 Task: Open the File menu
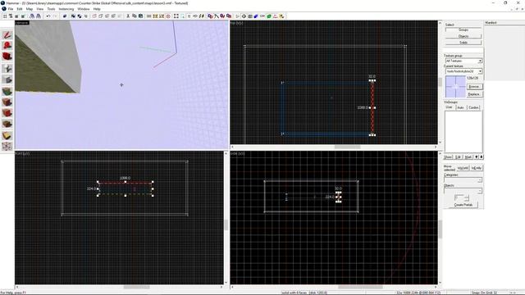11,9
